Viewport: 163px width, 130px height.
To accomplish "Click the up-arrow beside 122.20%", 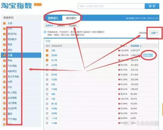I will 119,50.
